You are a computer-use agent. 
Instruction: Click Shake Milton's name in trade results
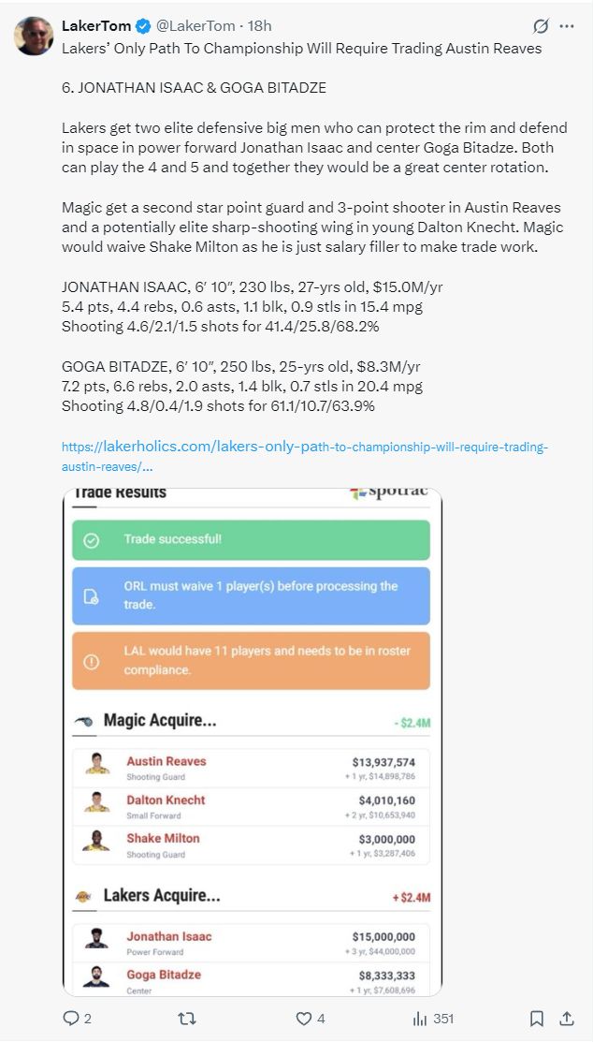163,838
